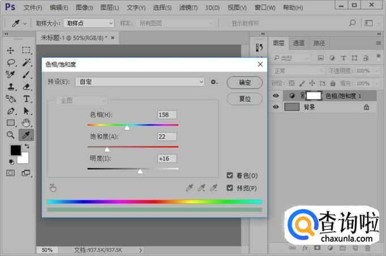Select the Hand tool
Image resolution: width=386 pixels, height=256 pixels.
coord(26,123)
